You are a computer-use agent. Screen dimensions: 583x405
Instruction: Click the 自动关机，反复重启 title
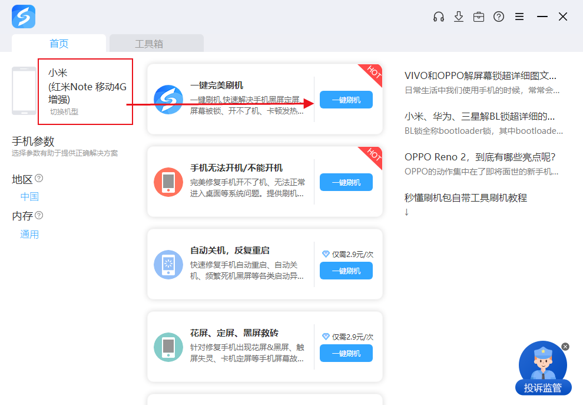pyautogui.click(x=230, y=251)
